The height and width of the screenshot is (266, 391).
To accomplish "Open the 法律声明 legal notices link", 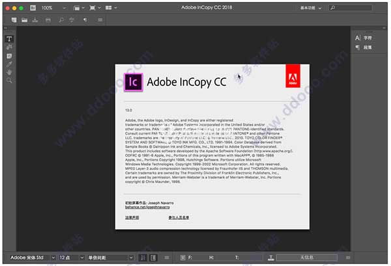I will [132, 217].
